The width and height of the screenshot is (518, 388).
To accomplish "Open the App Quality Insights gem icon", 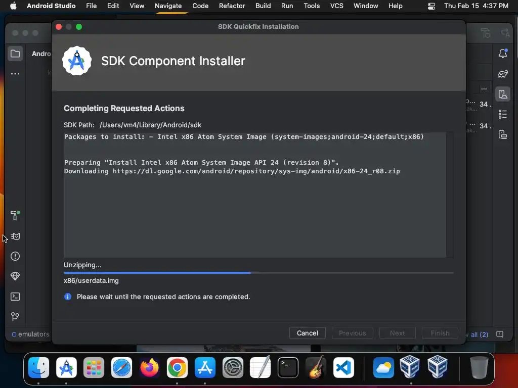I will click(15, 276).
